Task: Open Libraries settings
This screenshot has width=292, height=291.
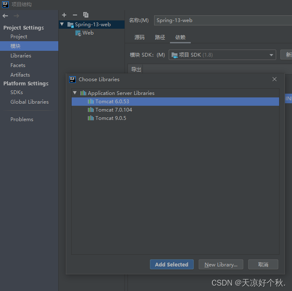Action: [x=21, y=56]
